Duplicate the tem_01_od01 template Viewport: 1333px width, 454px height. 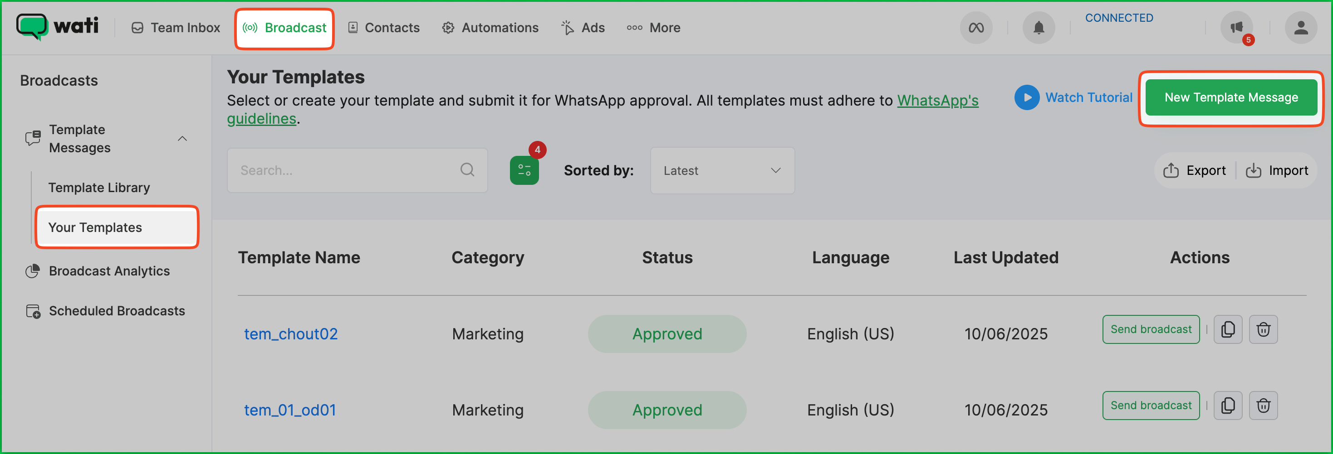1227,406
